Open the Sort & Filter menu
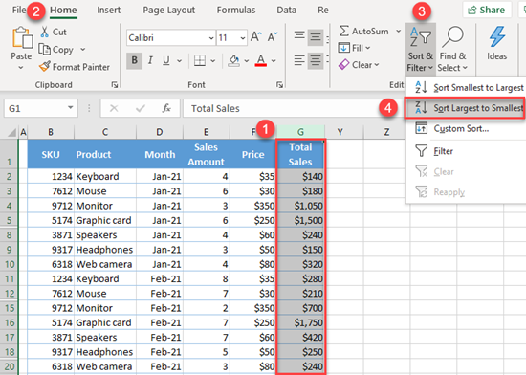526x375 pixels. click(x=421, y=49)
